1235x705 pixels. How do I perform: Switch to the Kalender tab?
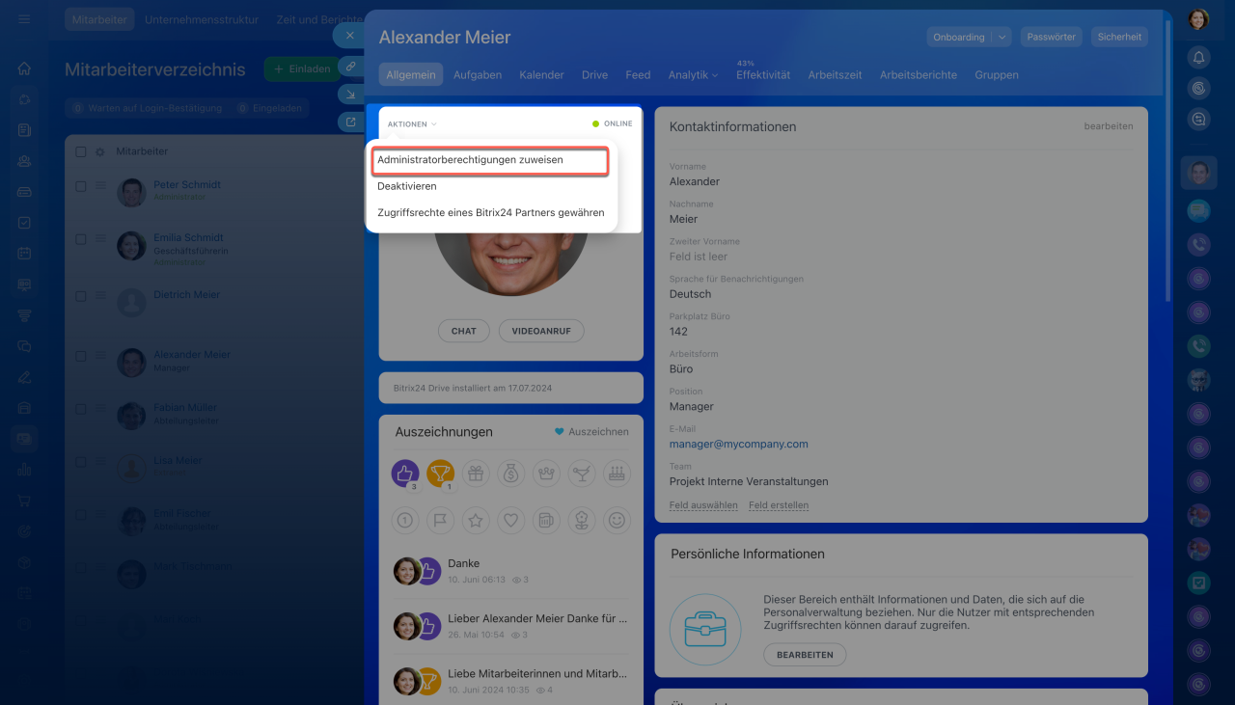point(541,75)
